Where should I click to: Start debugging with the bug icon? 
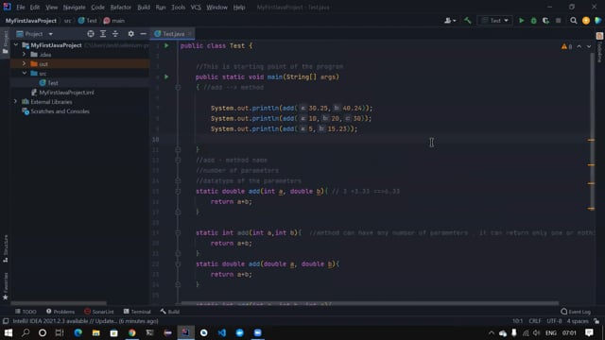coord(533,21)
